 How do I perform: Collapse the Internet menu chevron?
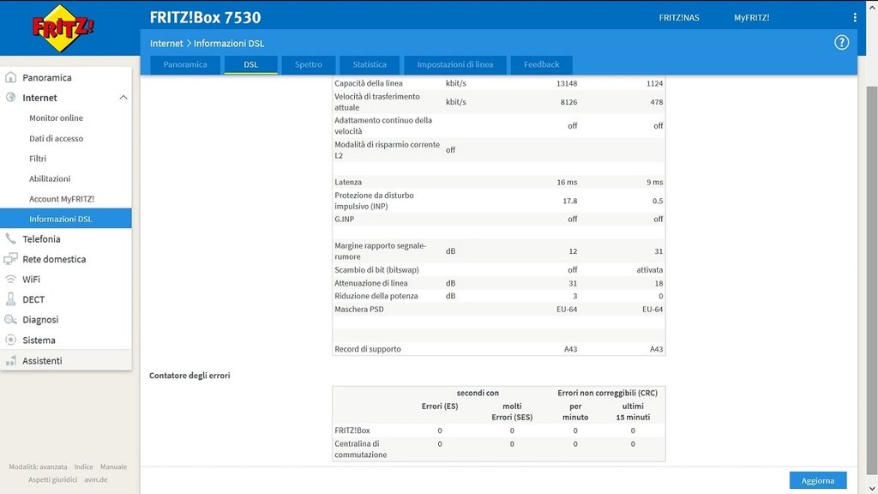[123, 98]
